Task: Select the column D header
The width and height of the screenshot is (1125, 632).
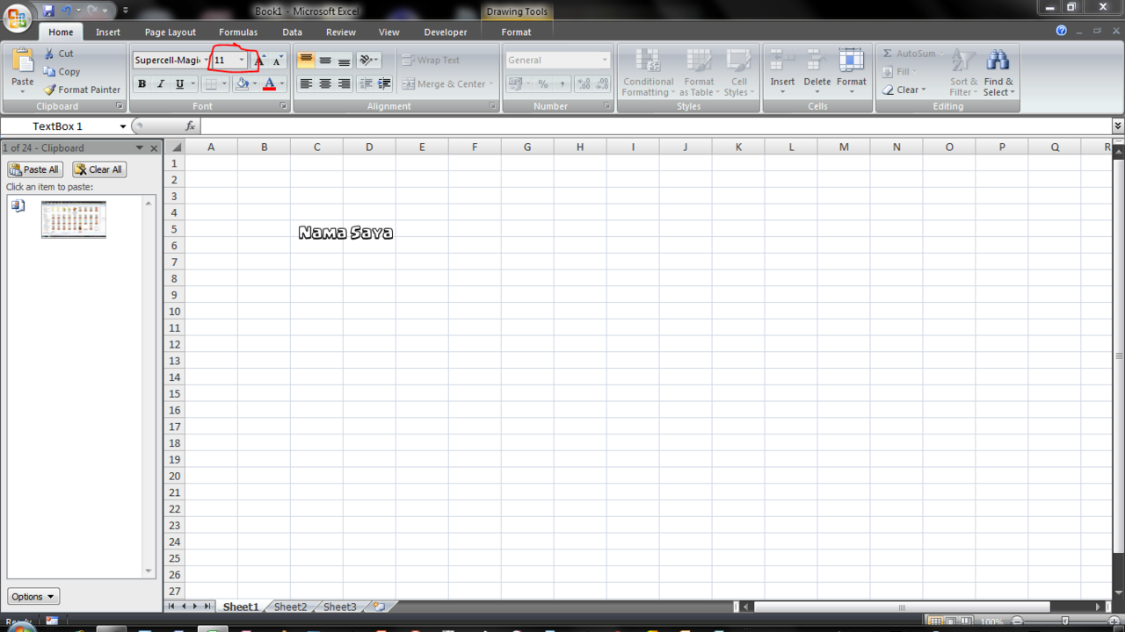Action: point(369,147)
